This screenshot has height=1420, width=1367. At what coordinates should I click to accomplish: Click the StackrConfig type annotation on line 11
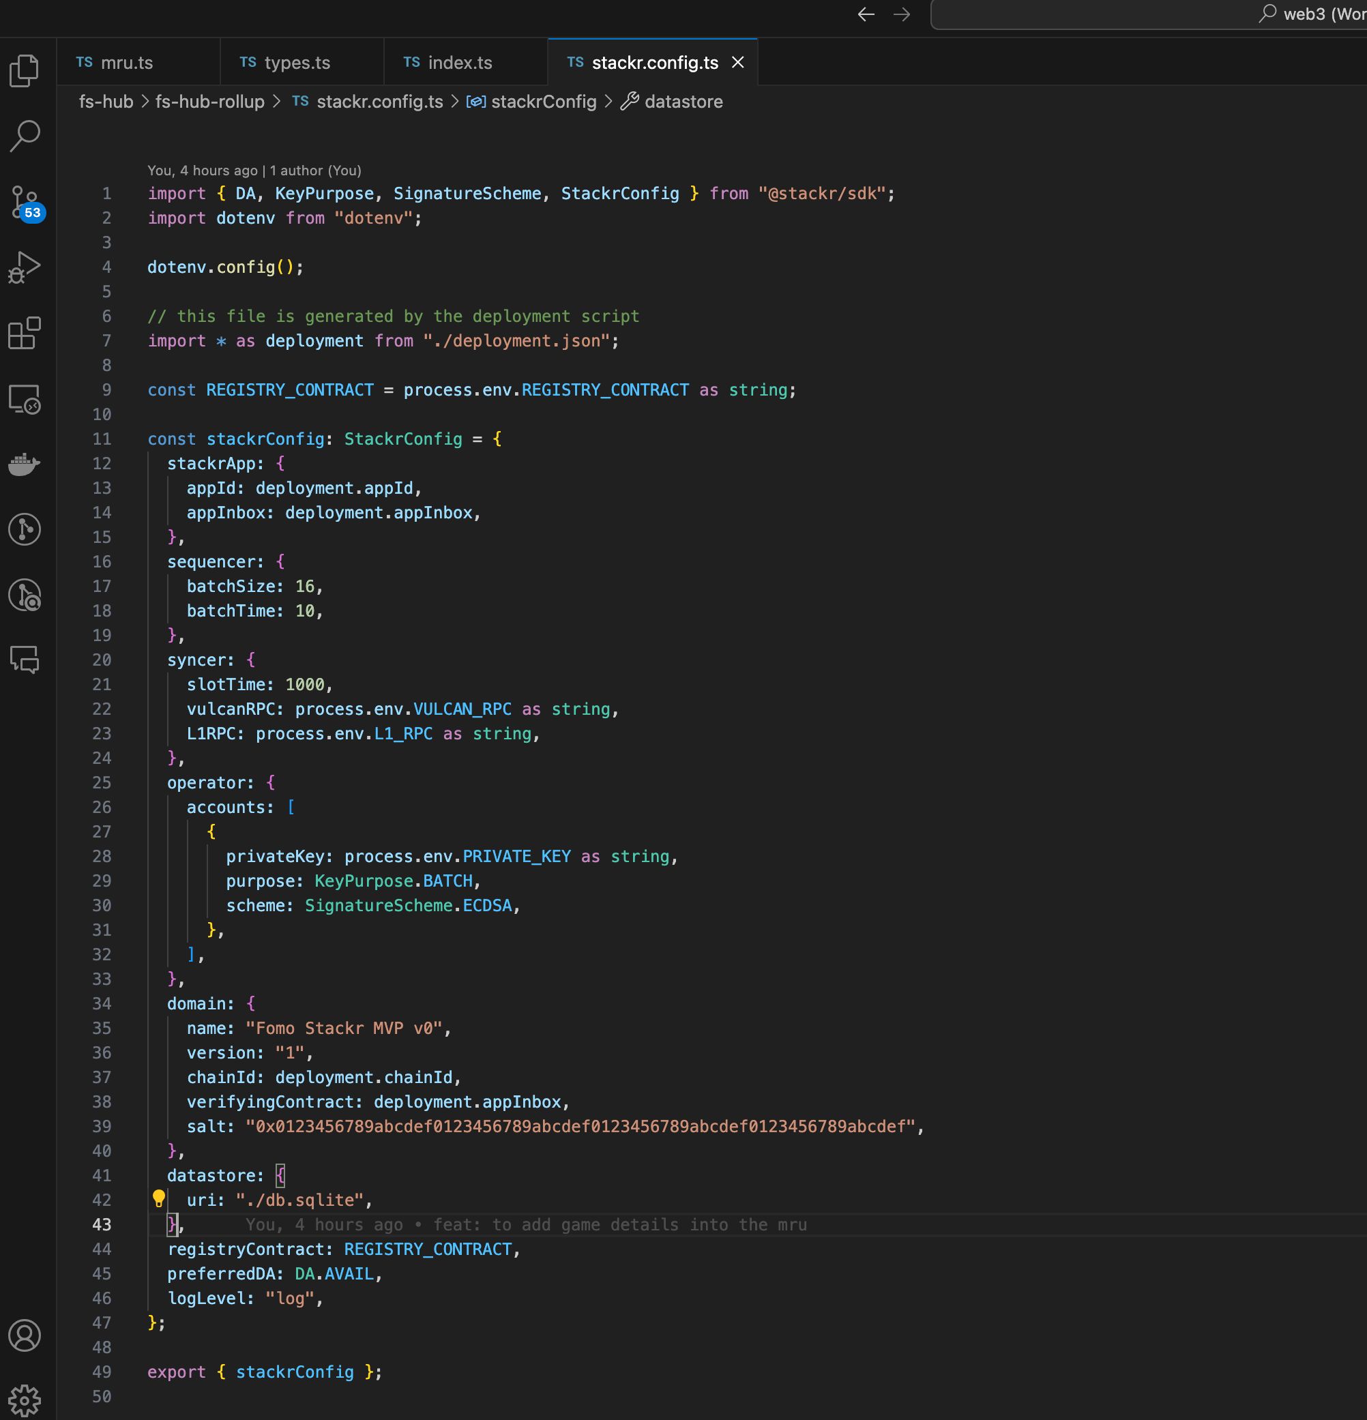point(402,439)
